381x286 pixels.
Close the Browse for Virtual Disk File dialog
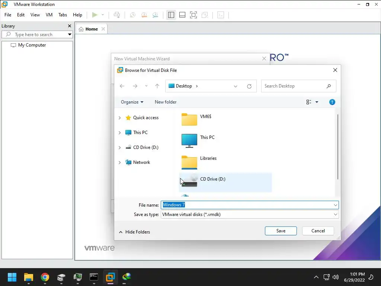[x=335, y=70]
